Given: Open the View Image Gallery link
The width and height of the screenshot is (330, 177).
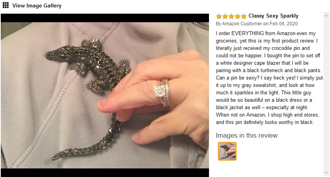Looking at the screenshot, I should point(37,5).
